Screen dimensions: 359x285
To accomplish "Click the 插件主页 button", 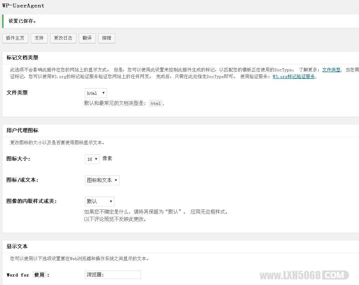I will (x=15, y=38).
